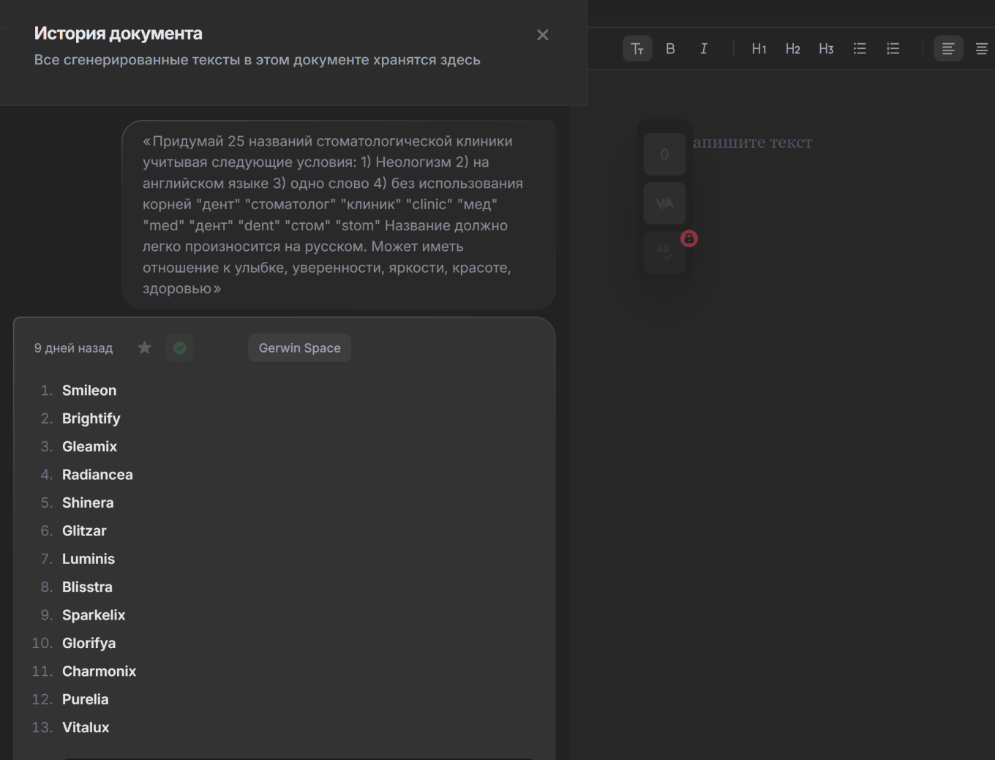This screenshot has height=760, width=995.
Task: Toggle italic text formatting
Action: point(704,49)
